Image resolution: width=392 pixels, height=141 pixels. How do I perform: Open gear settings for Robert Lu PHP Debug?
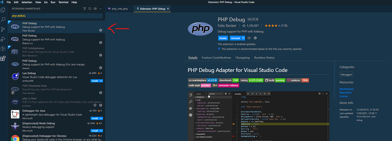click(101, 43)
